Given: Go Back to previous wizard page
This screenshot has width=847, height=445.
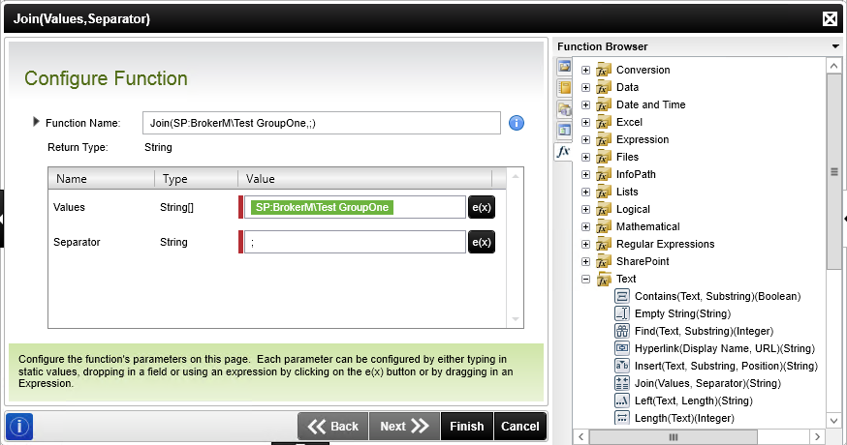Looking at the screenshot, I should (x=332, y=426).
